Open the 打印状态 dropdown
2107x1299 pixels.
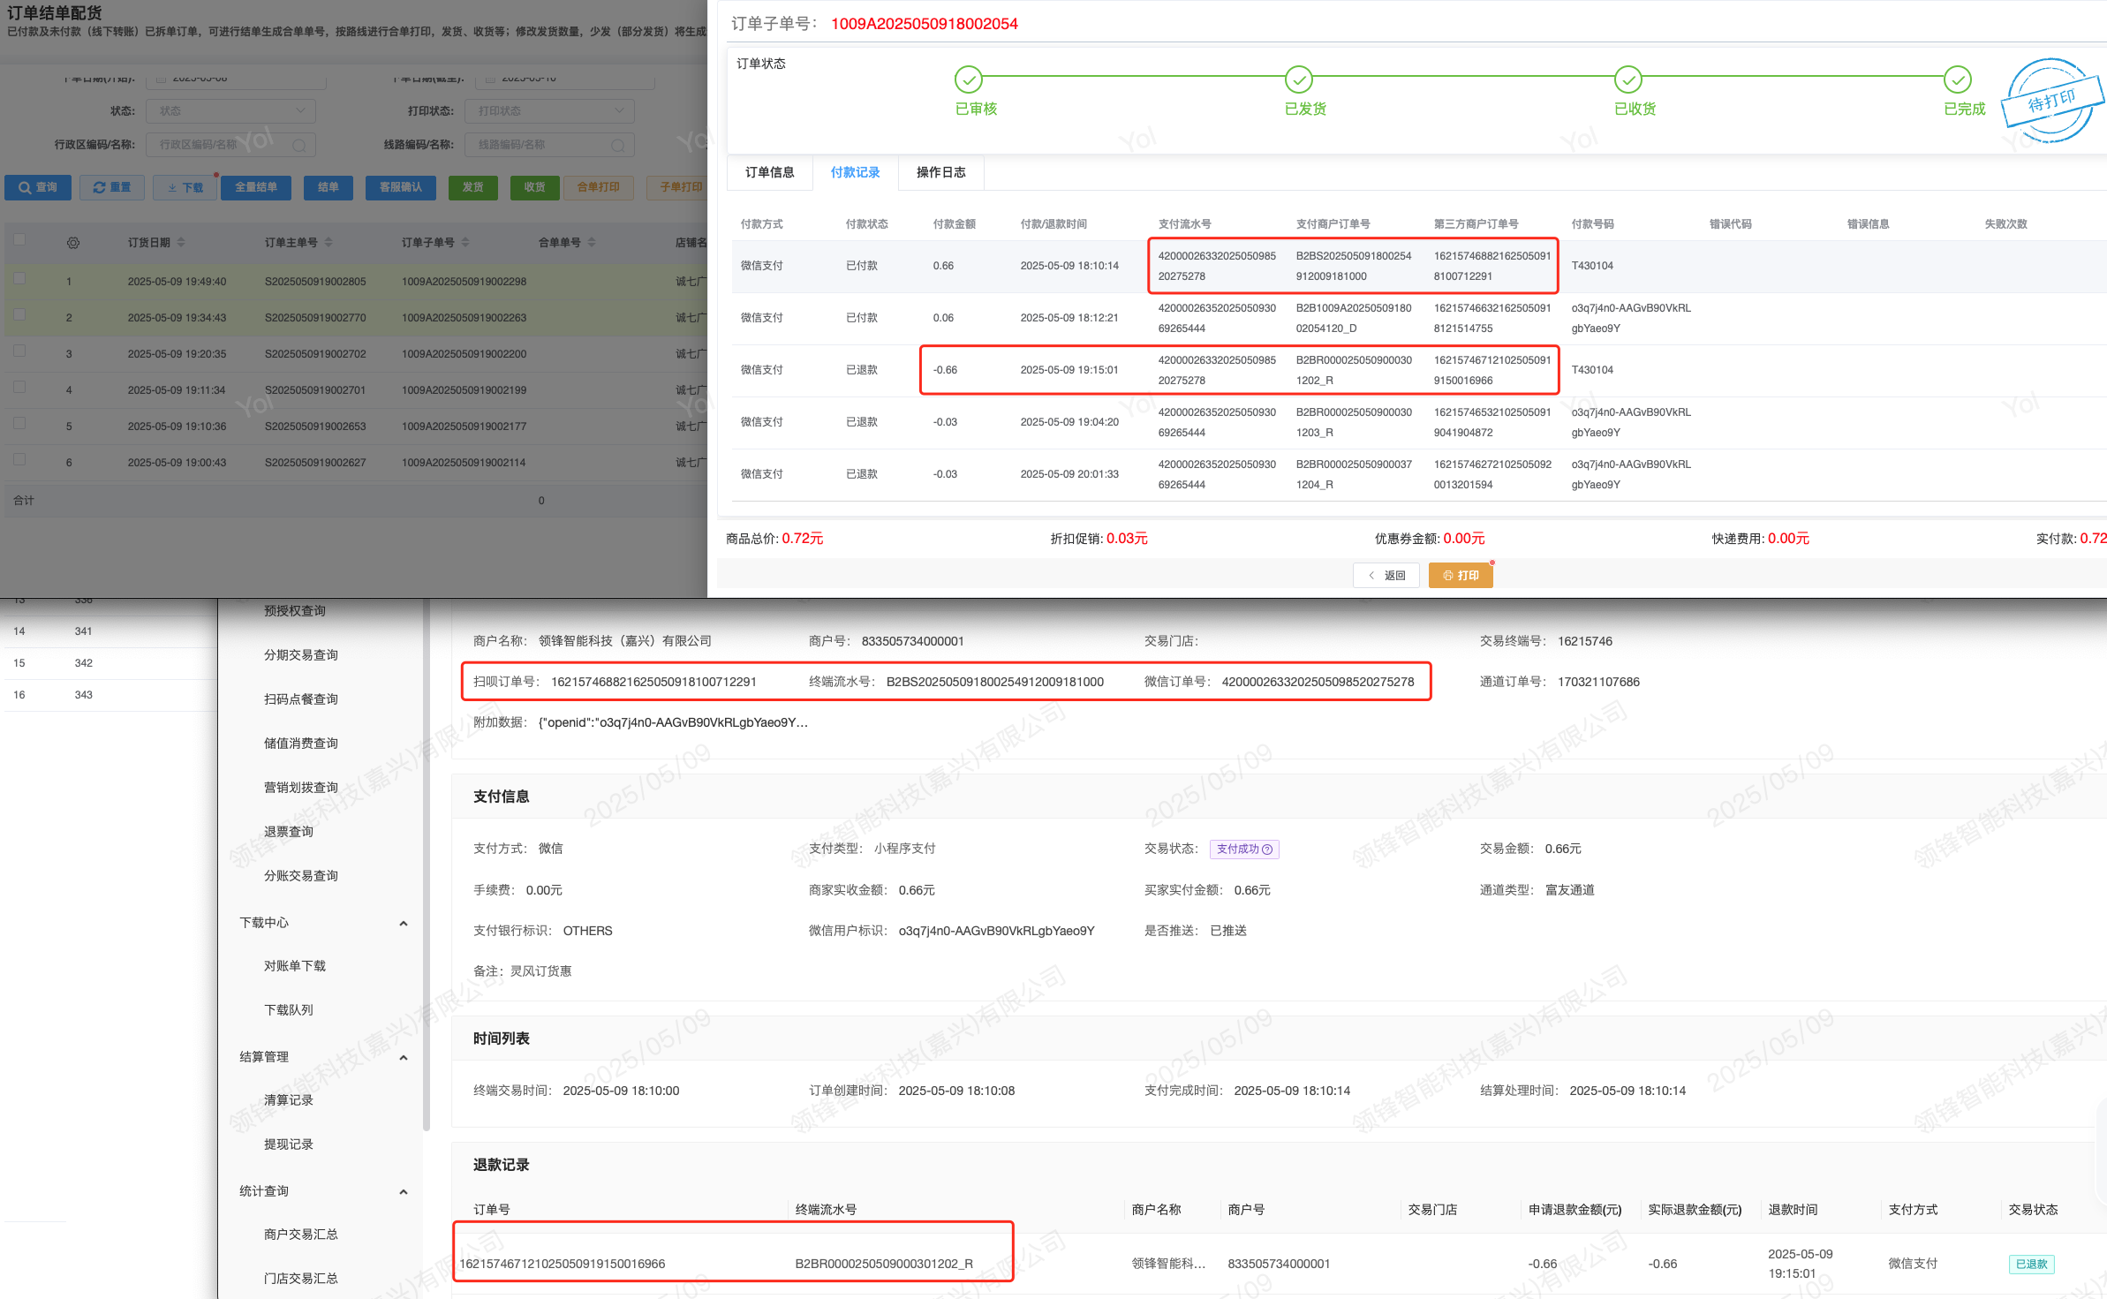[x=548, y=111]
